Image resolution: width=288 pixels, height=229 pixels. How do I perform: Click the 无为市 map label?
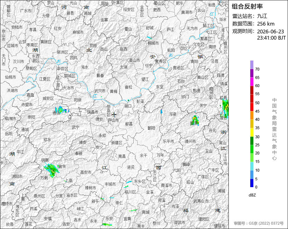click(192, 28)
